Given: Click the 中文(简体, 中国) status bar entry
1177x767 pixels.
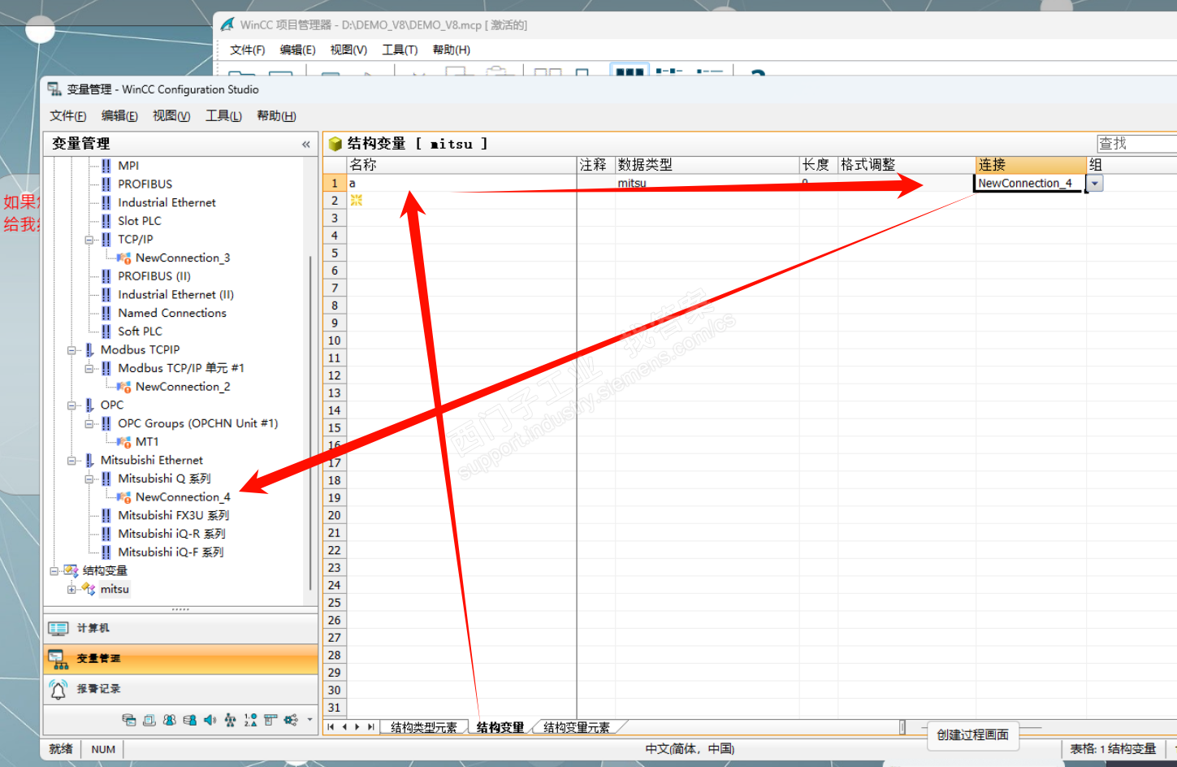Looking at the screenshot, I should (x=690, y=749).
